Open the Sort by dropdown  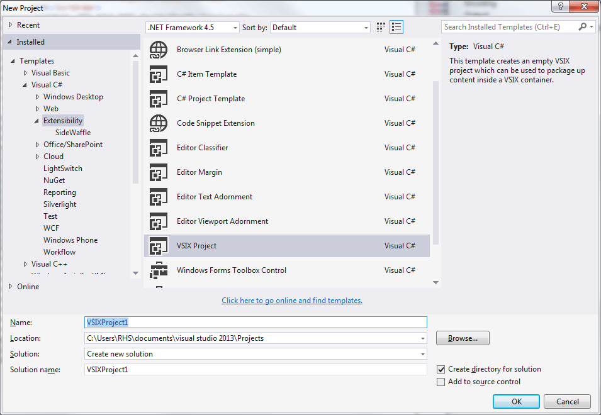click(366, 27)
